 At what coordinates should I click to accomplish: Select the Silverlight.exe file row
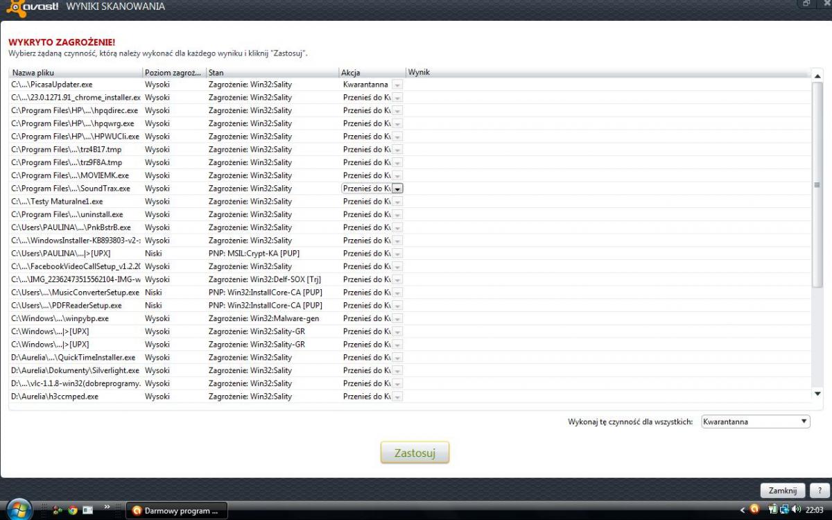click(410, 371)
